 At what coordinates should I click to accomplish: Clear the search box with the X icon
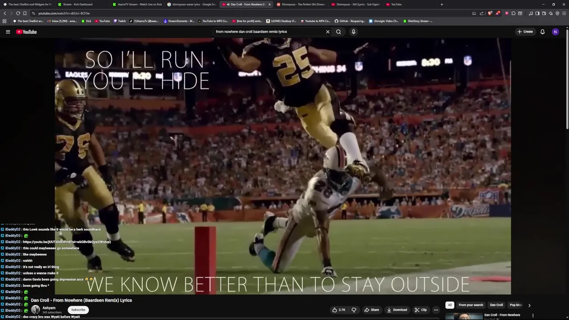coord(328,32)
